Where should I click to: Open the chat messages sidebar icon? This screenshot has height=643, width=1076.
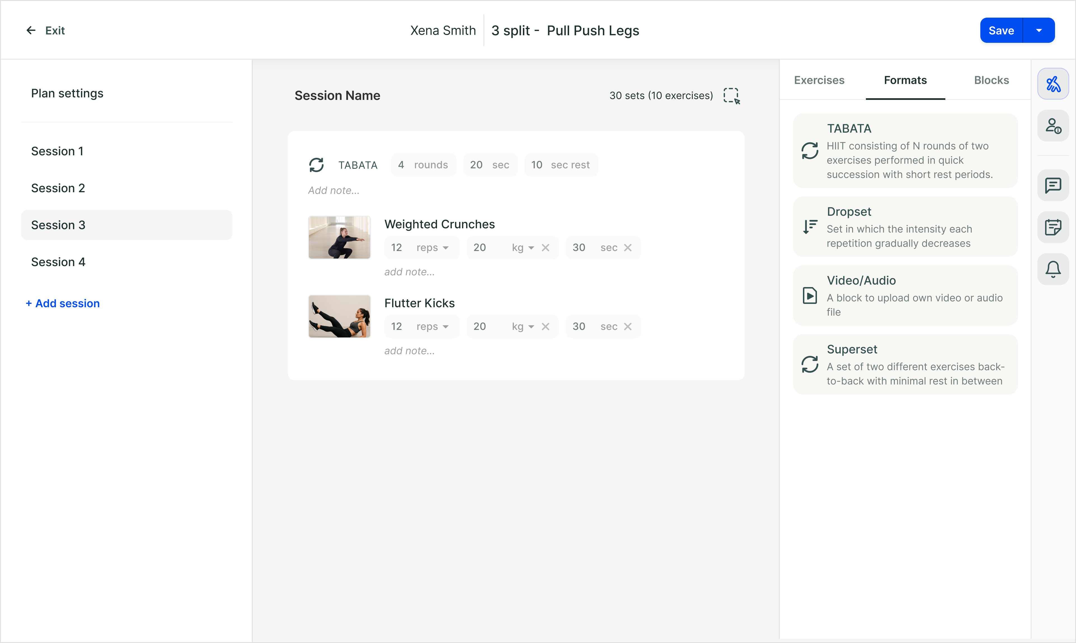point(1053,186)
